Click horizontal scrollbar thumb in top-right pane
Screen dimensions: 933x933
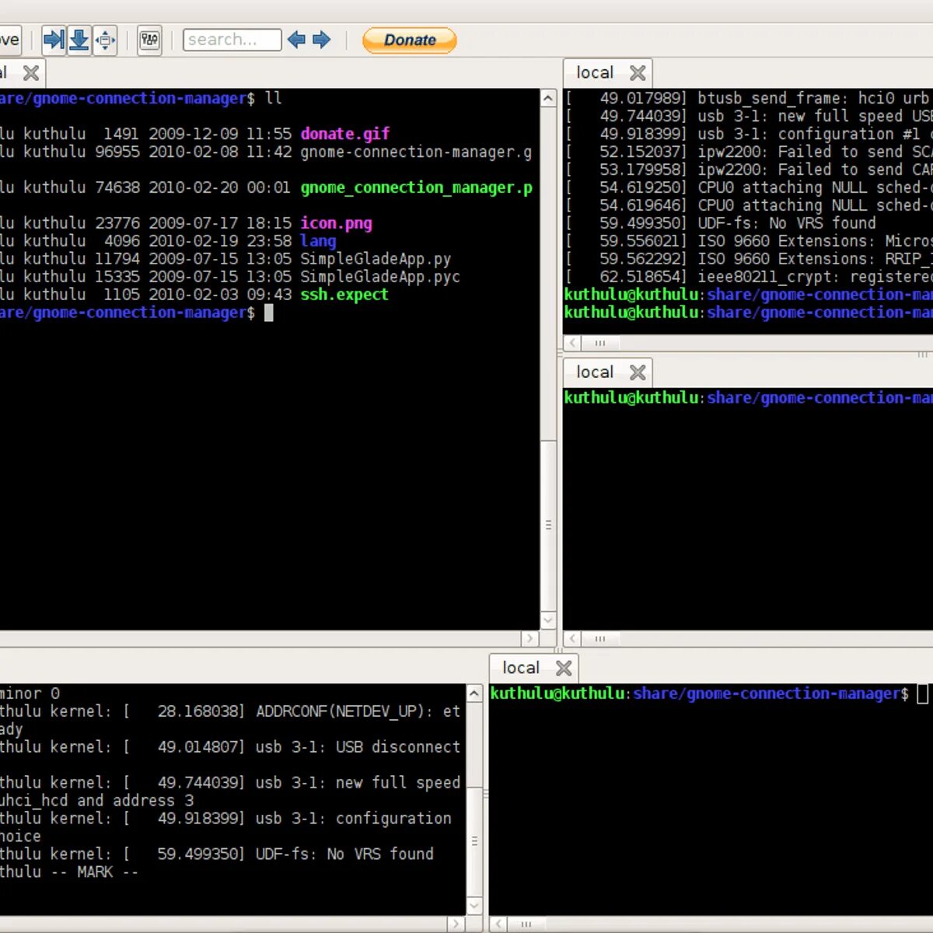(x=600, y=343)
